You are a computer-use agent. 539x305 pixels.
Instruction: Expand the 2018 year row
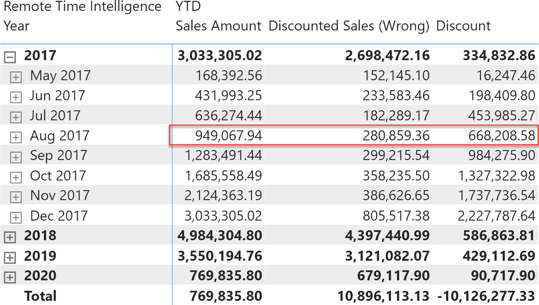pyautogui.click(x=10, y=237)
